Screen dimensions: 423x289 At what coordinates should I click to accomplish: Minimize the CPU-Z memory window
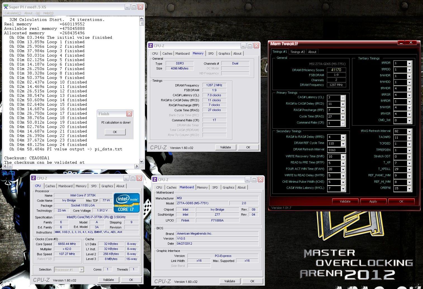(243, 45)
